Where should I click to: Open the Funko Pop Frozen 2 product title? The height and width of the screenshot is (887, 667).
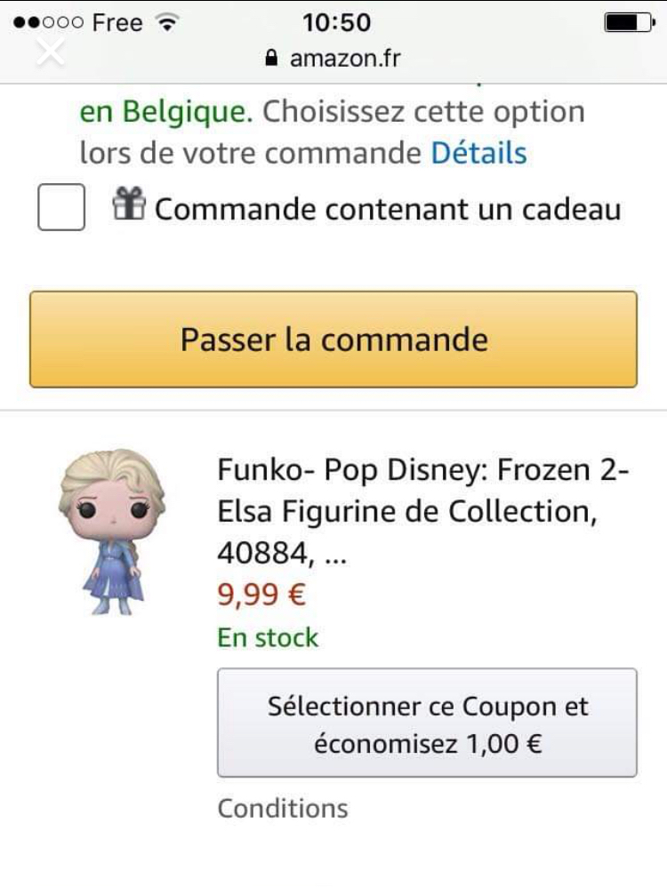click(422, 511)
